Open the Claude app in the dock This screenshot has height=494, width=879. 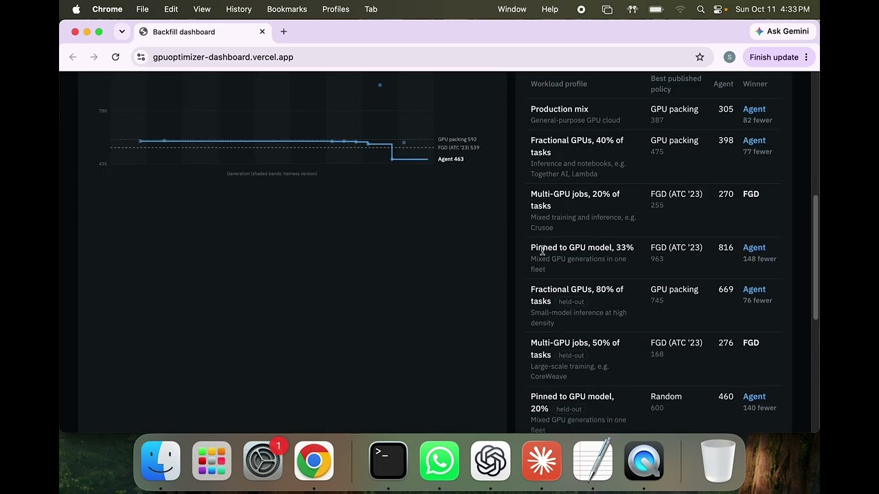point(541,460)
